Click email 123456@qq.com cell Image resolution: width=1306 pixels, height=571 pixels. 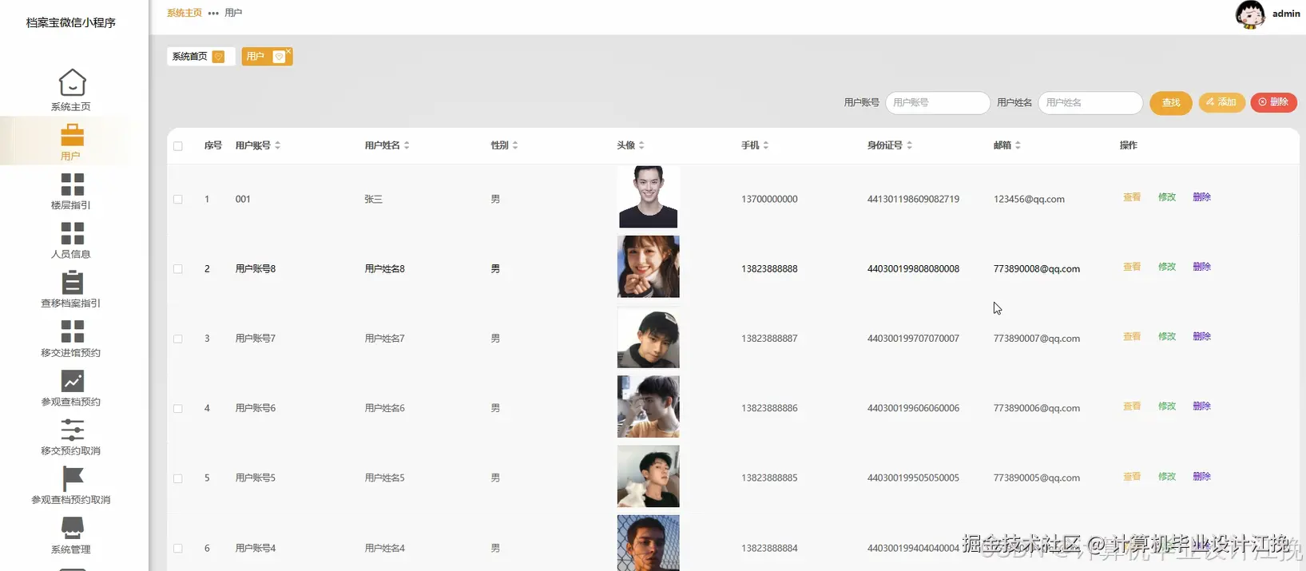(x=1029, y=200)
